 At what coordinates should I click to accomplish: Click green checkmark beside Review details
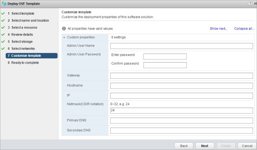coord(3,35)
